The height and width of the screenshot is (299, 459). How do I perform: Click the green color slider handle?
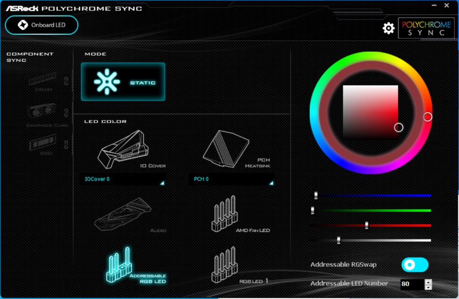coord(312,210)
